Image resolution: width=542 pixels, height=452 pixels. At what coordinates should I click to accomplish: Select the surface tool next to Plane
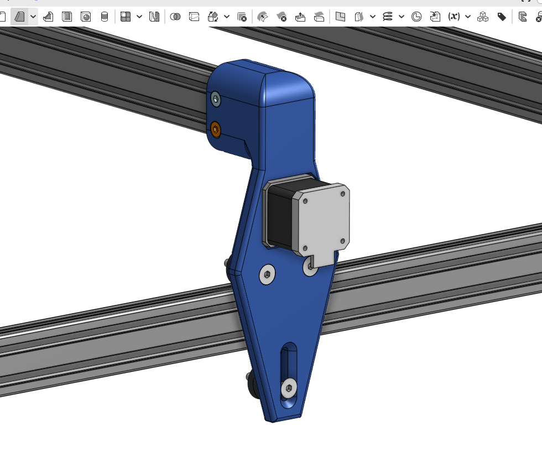click(x=359, y=17)
